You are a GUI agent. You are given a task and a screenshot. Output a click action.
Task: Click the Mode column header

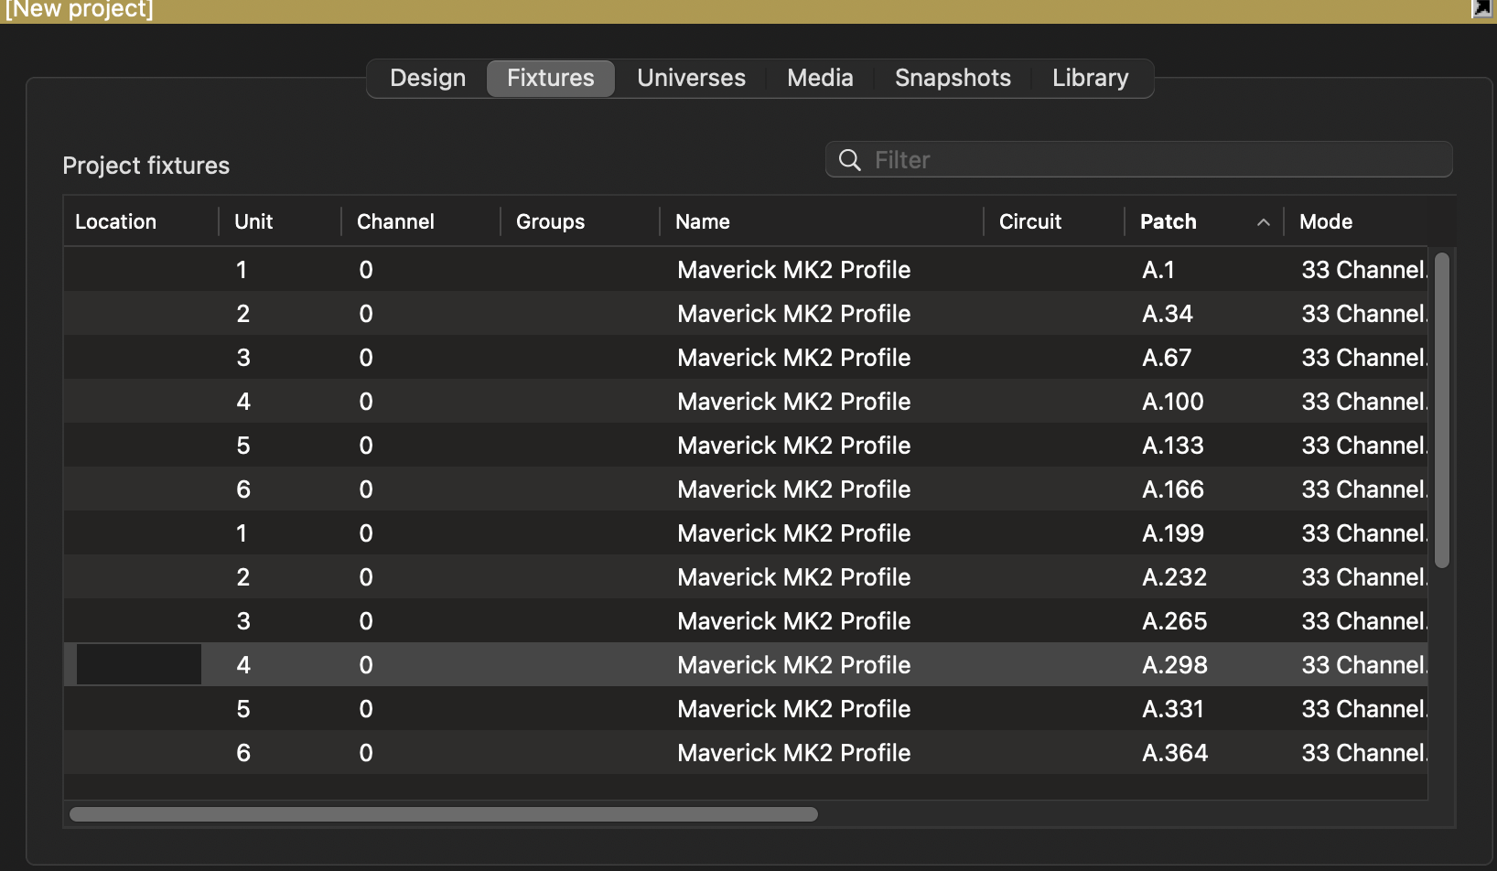tap(1326, 221)
